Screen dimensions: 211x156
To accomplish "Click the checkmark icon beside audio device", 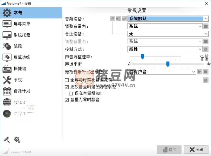I will pyautogui.click(x=124, y=19).
